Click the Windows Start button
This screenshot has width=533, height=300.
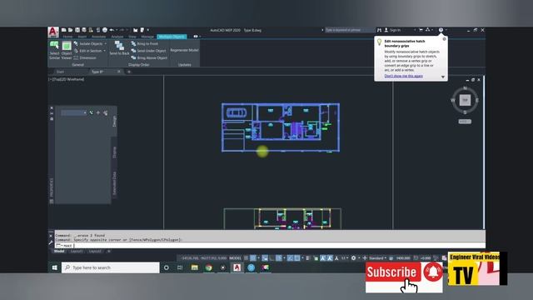click(54, 267)
